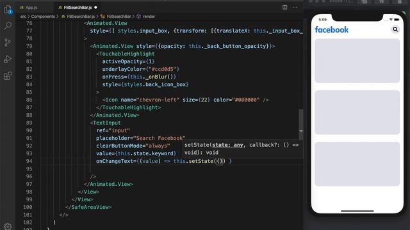Open the editor More Actions menu

click(295, 7)
